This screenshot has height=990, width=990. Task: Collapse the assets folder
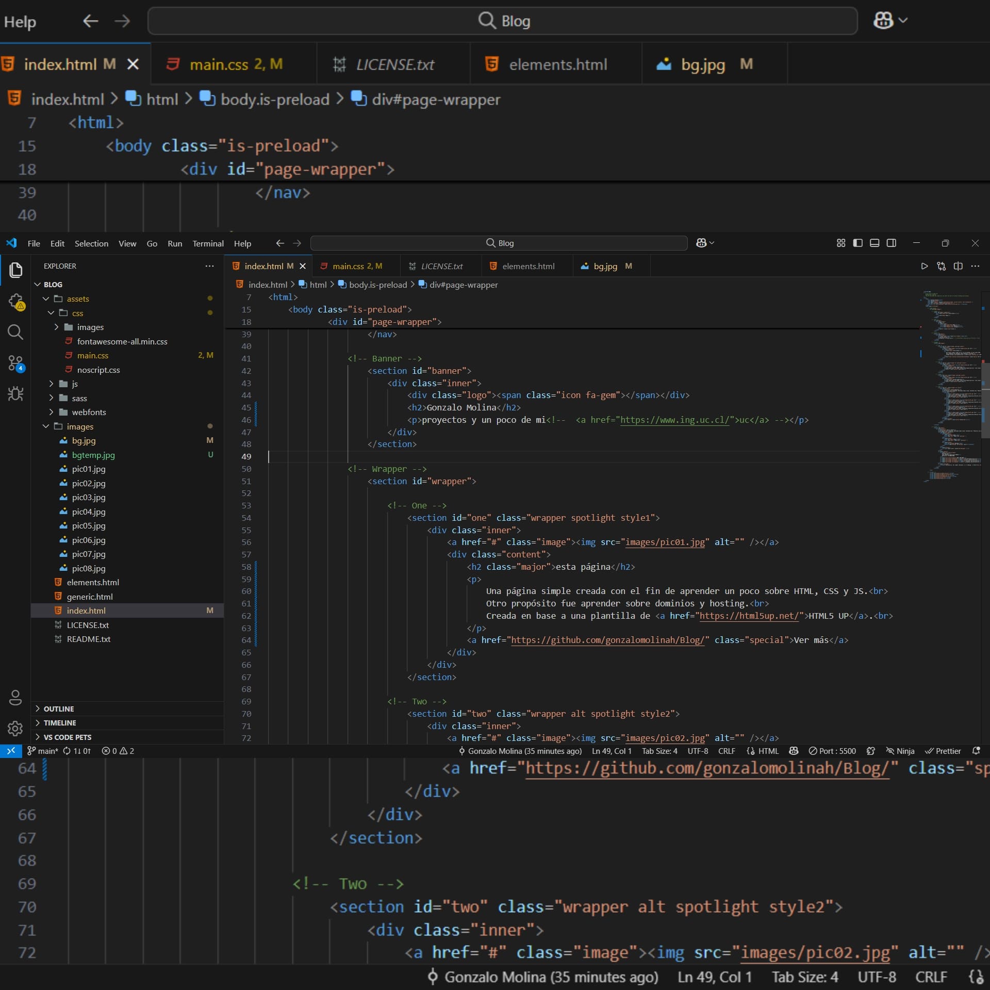(77, 299)
